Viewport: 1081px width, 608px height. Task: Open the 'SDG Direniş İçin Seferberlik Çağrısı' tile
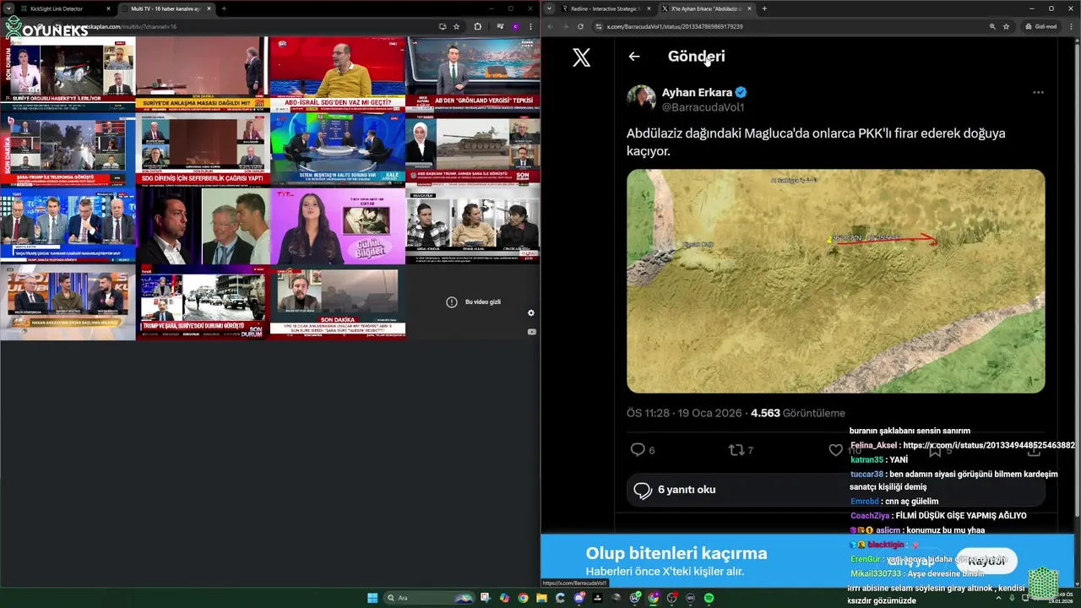(203, 149)
